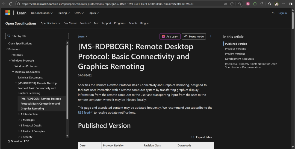The width and height of the screenshot is (295, 149).
Task: Click the Downloads column header
Action: coord(195,145)
